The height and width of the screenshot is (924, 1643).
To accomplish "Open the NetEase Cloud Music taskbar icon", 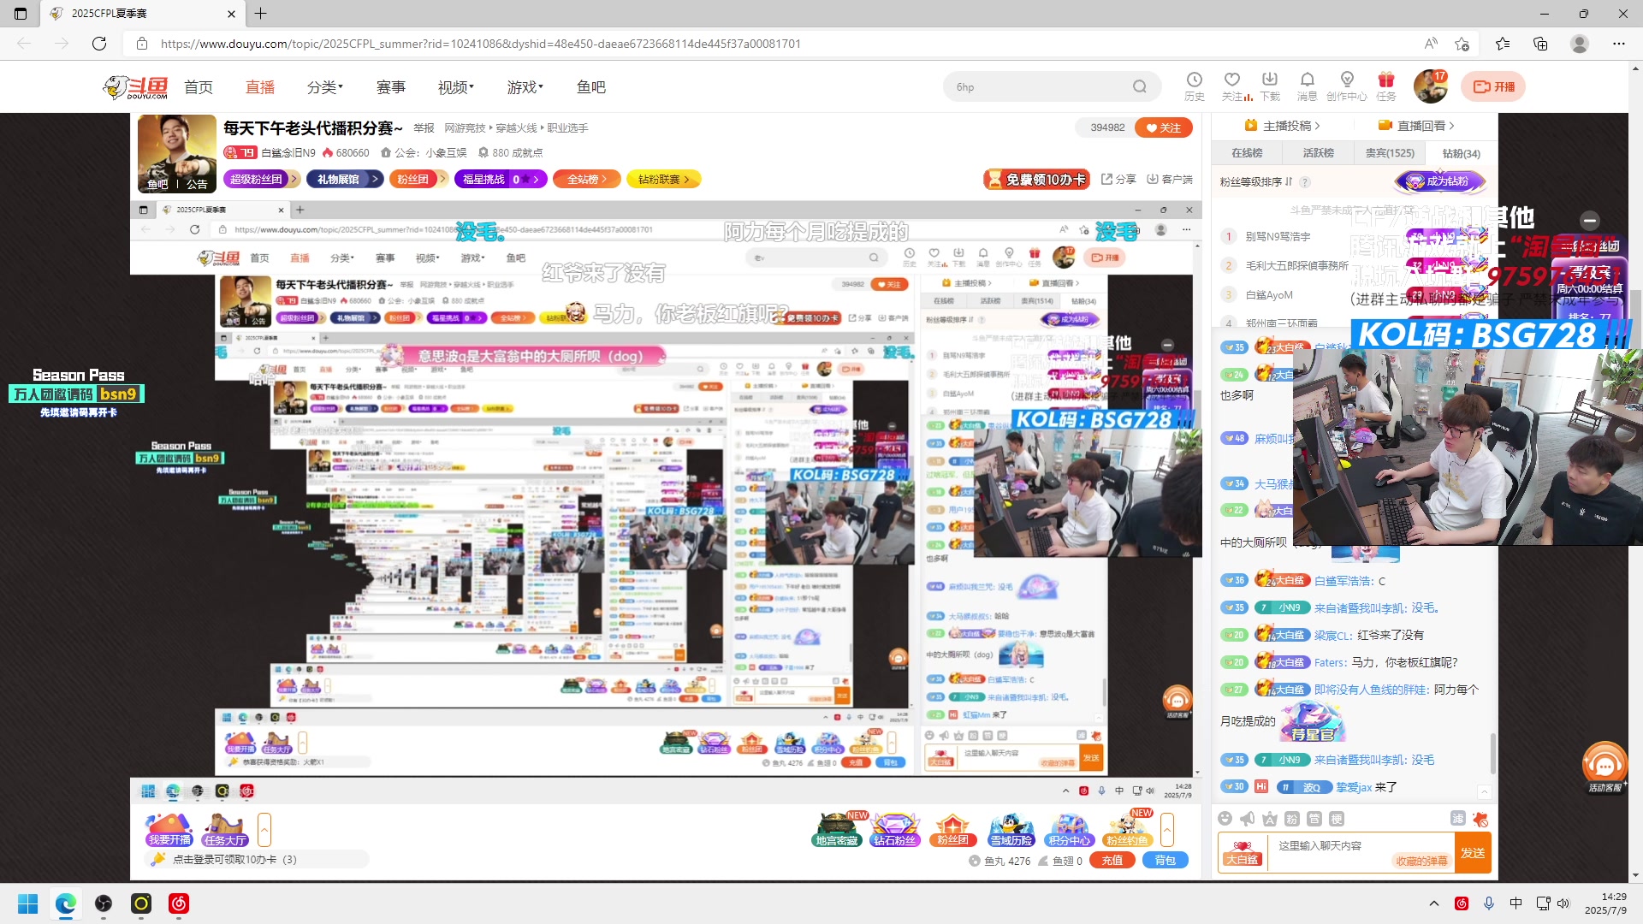I will 179,903.
